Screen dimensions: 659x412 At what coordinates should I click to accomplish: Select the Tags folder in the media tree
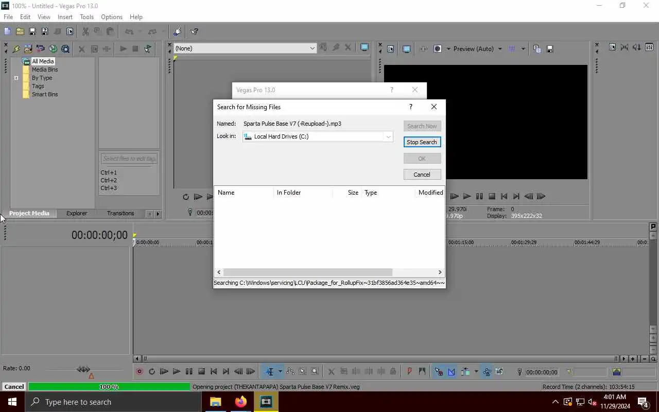click(38, 86)
